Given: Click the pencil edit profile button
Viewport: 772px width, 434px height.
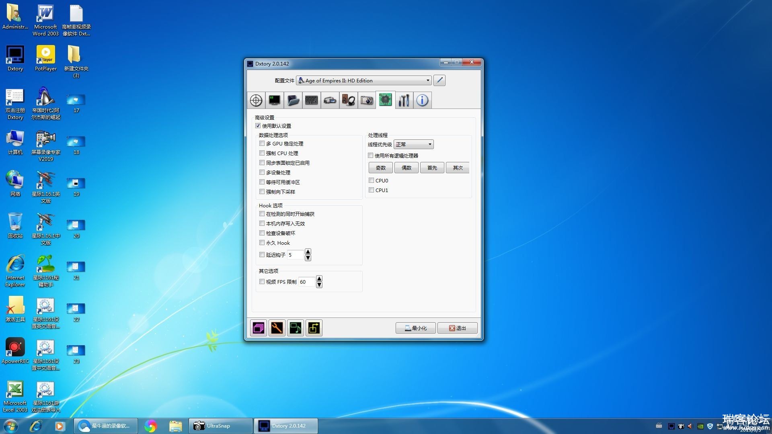Looking at the screenshot, I should click(439, 80).
